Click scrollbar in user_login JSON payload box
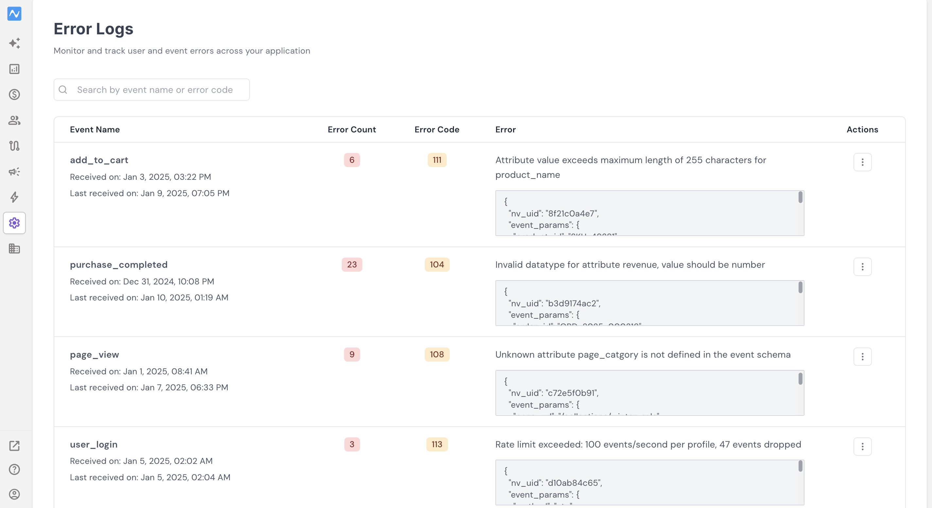This screenshot has height=508, width=932. point(800,466)
